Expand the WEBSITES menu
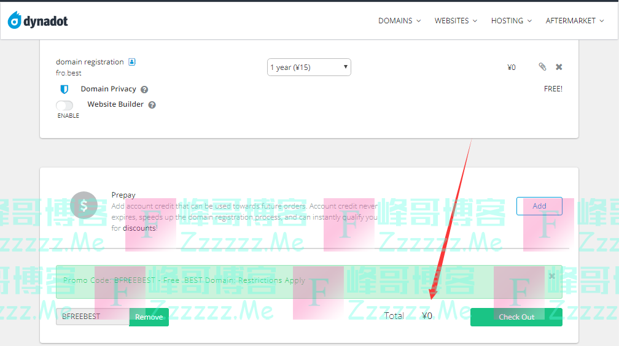 (x=456, y=21)
